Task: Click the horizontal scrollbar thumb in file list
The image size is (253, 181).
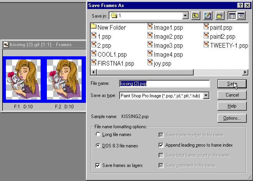Action: click(x=145, y=72)
